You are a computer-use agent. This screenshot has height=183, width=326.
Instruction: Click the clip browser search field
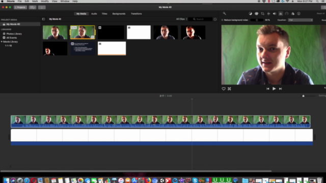click(200, 19)
